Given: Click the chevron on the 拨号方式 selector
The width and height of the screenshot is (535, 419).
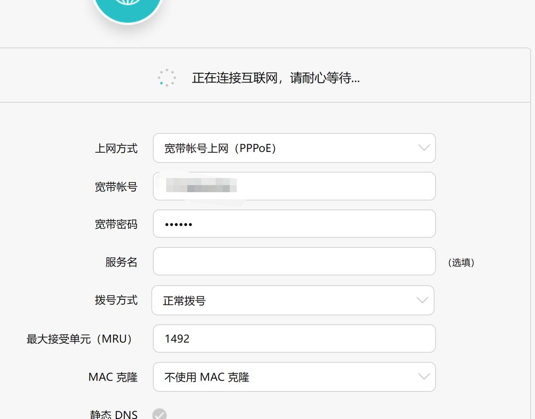Looking at the screenshot, I should pyautogui.click(x=422, y=300).
